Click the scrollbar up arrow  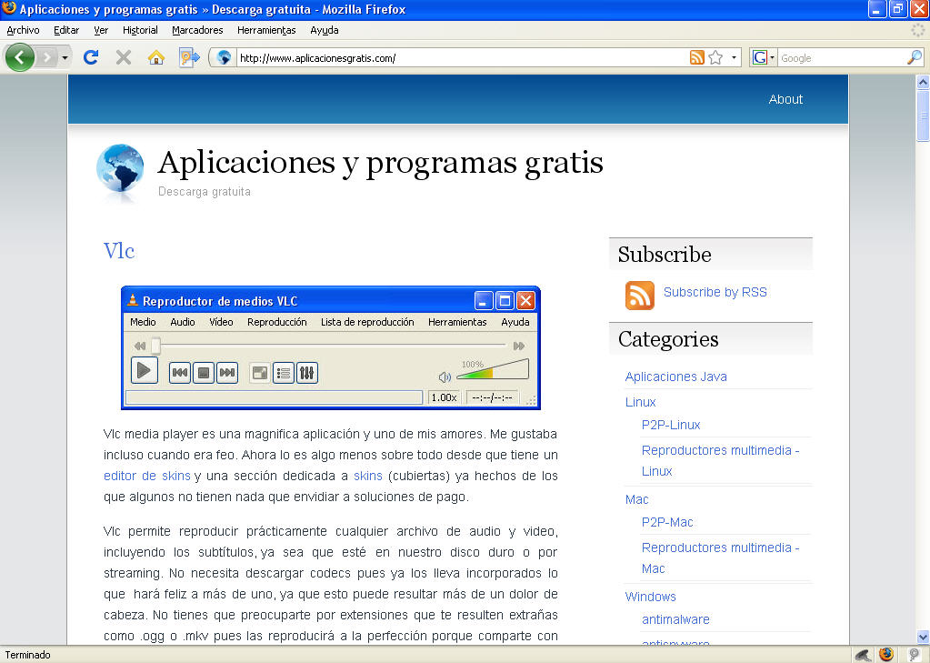pyautogui.click(x=923, y=82)
